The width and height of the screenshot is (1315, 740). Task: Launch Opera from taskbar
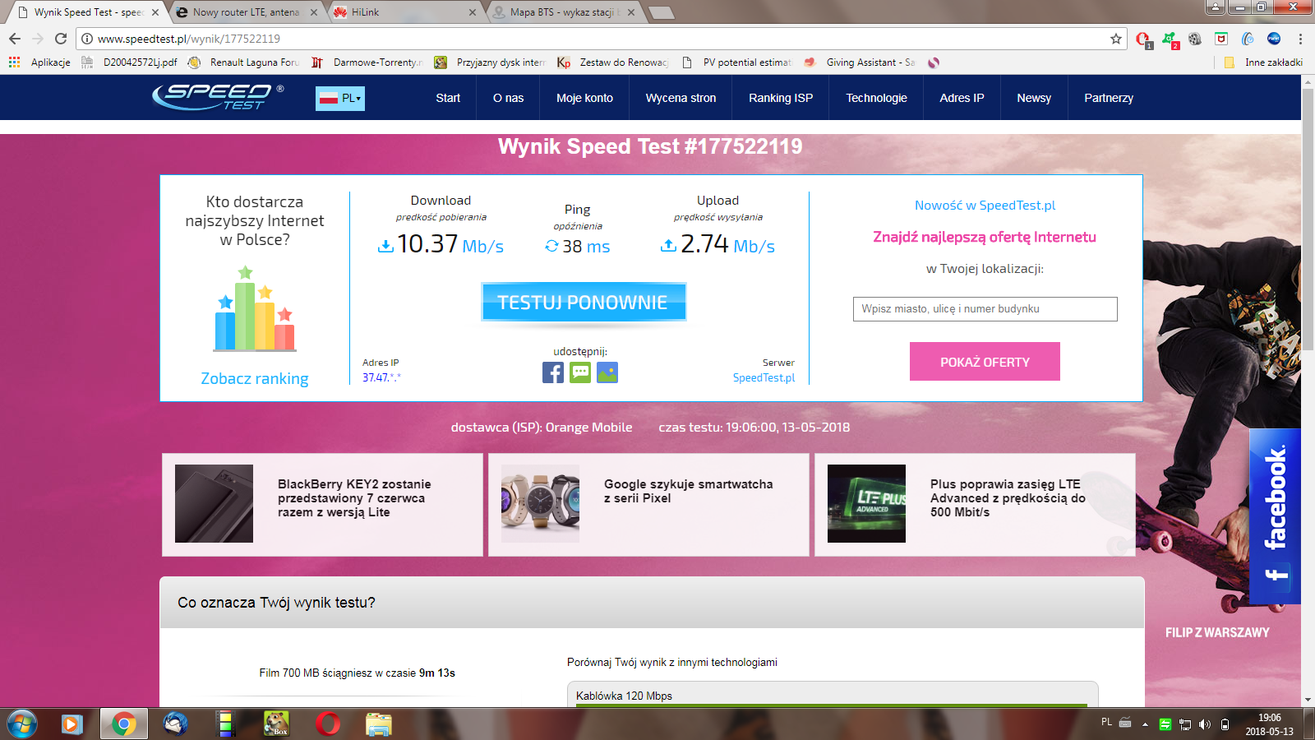[328, 724]
